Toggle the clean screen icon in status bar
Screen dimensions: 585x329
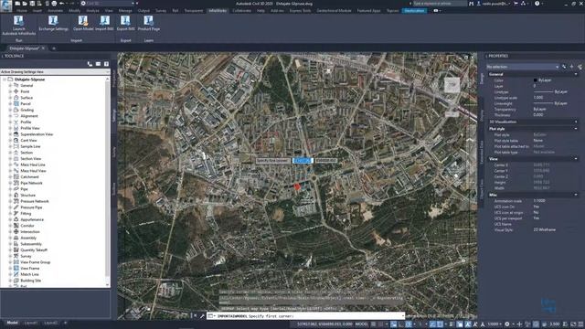(x=573, y=324)
